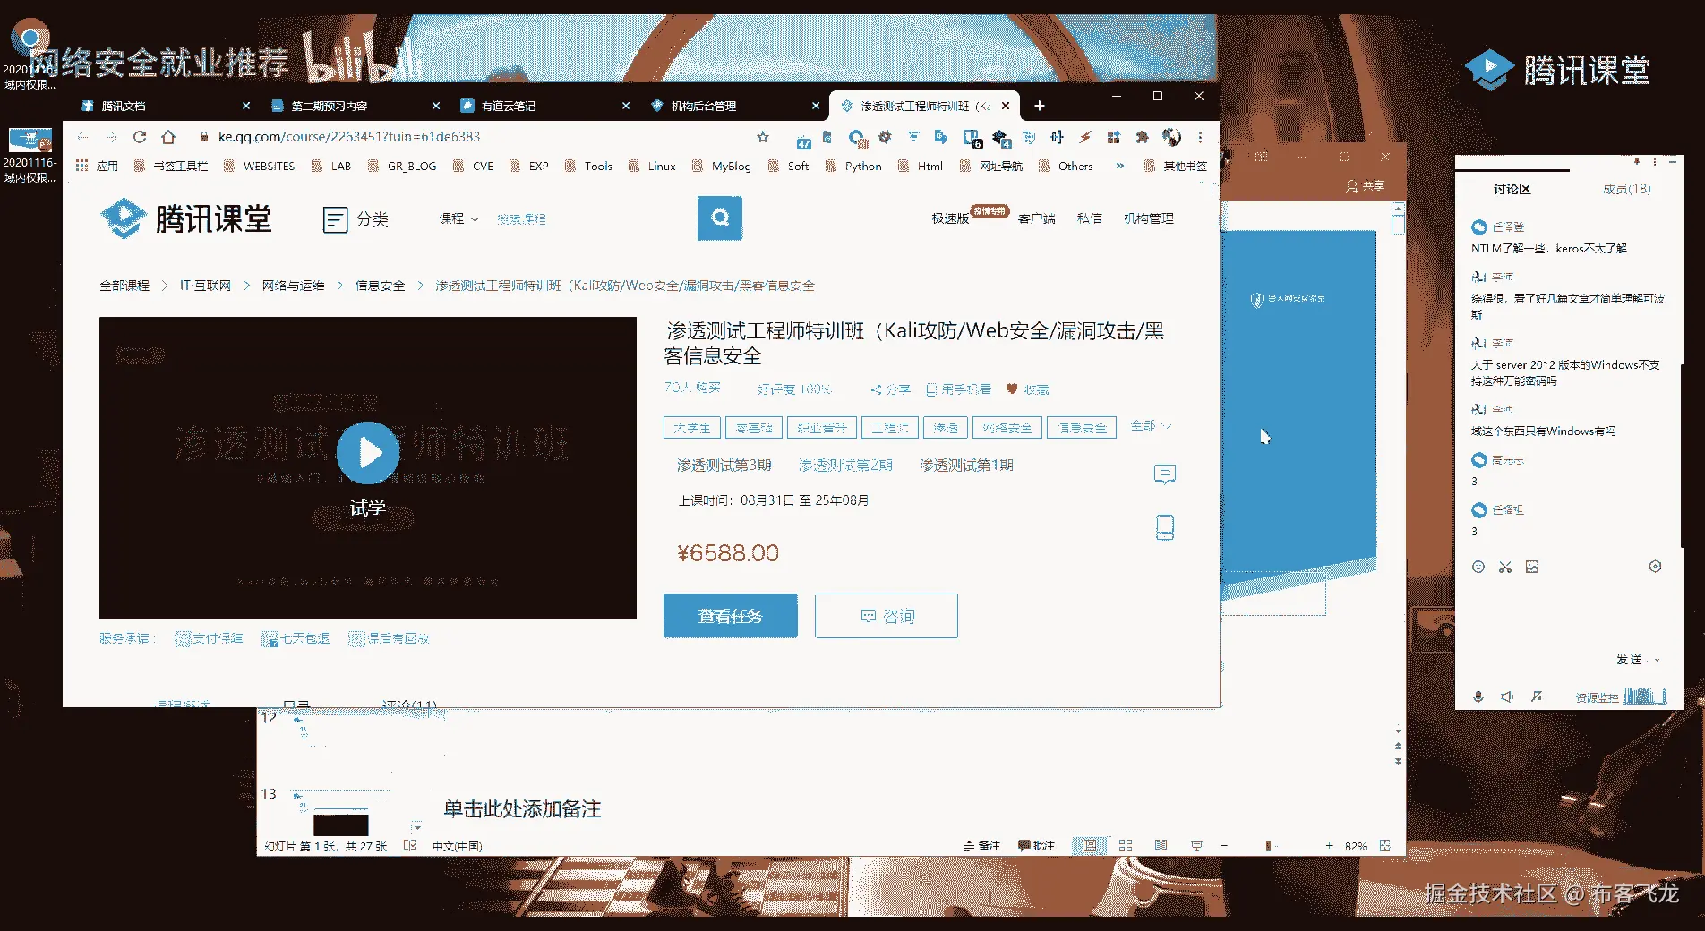The height and width of the screenshot is (931, 1705).
Task: Switch PowerPoint to reading view
Action: pos(1161,845)
